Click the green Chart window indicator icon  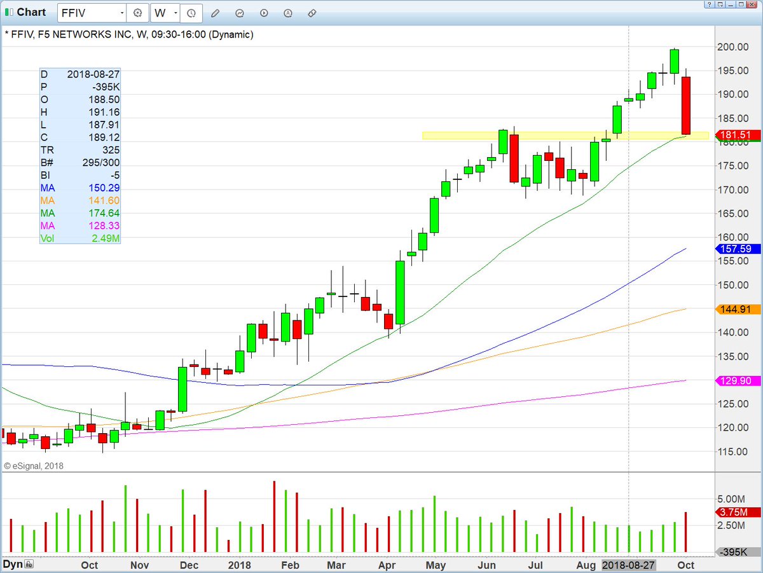[x=8, y=12]
